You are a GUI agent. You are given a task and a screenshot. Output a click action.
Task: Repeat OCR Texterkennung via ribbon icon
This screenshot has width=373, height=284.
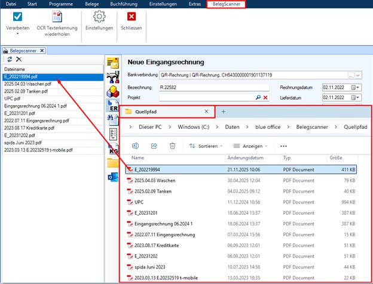click(57, 17)
